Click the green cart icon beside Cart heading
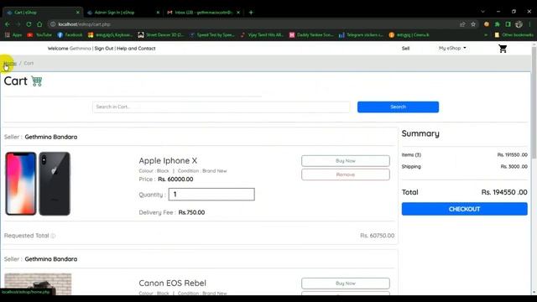 point(37,81)
